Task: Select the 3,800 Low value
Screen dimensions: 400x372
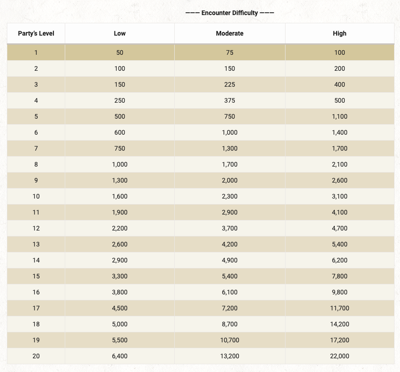Action: pyautogui.click(x=119, y=292)
